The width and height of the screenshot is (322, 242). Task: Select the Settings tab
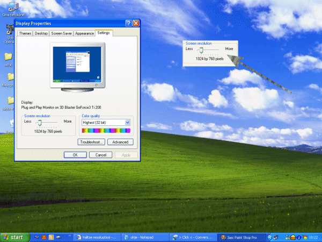pos(104,33)
